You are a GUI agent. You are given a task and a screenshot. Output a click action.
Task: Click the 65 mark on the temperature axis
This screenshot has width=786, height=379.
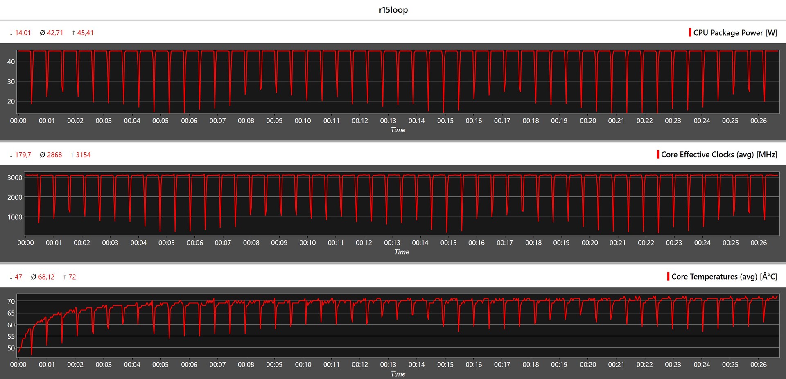pos(11,313)
